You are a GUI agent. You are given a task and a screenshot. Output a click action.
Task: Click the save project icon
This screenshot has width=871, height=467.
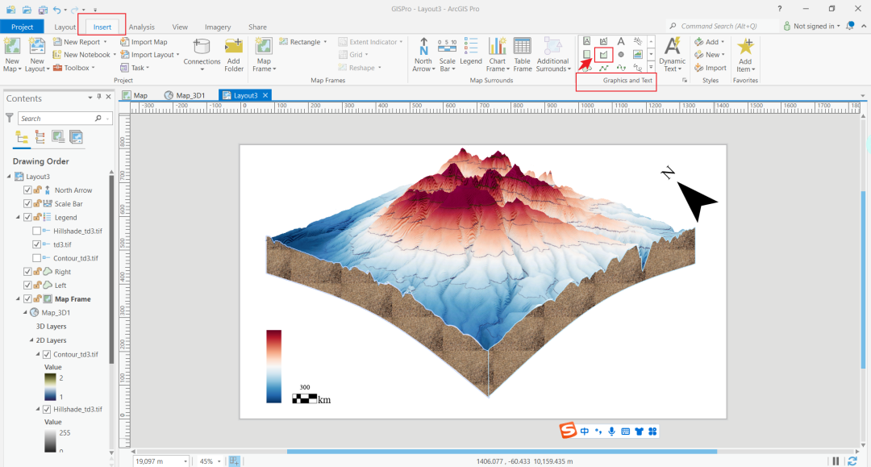[x=42, y=10]
